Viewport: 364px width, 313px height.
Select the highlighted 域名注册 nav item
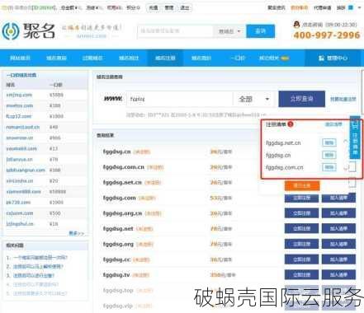(165, 58)
